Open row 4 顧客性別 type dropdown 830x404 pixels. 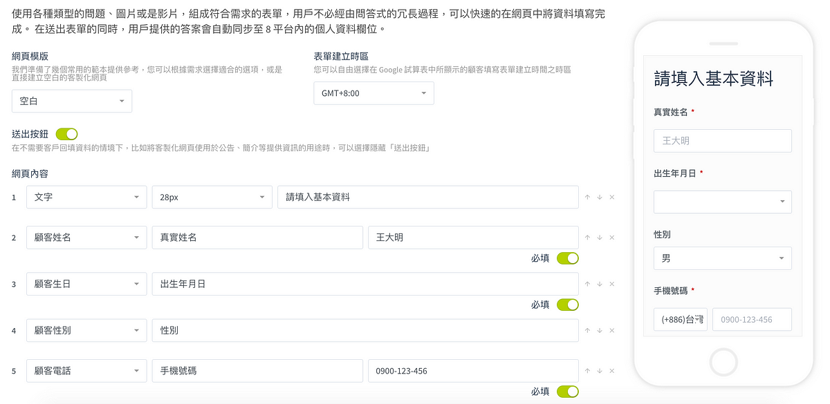tap(86, 330)
